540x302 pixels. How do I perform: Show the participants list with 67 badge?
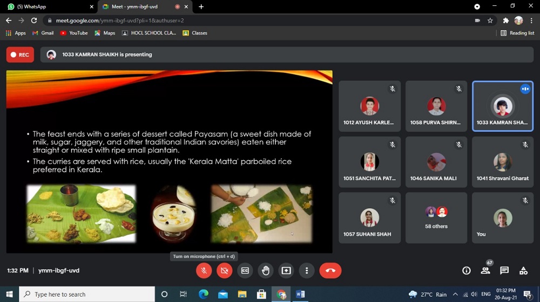tap(485, 270)
